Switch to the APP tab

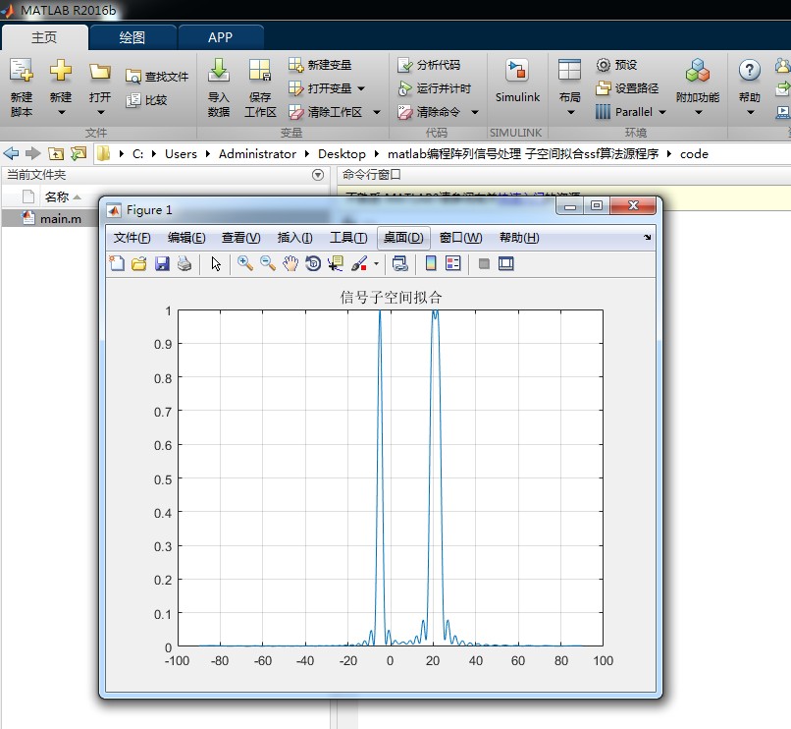tap(221, 37)
